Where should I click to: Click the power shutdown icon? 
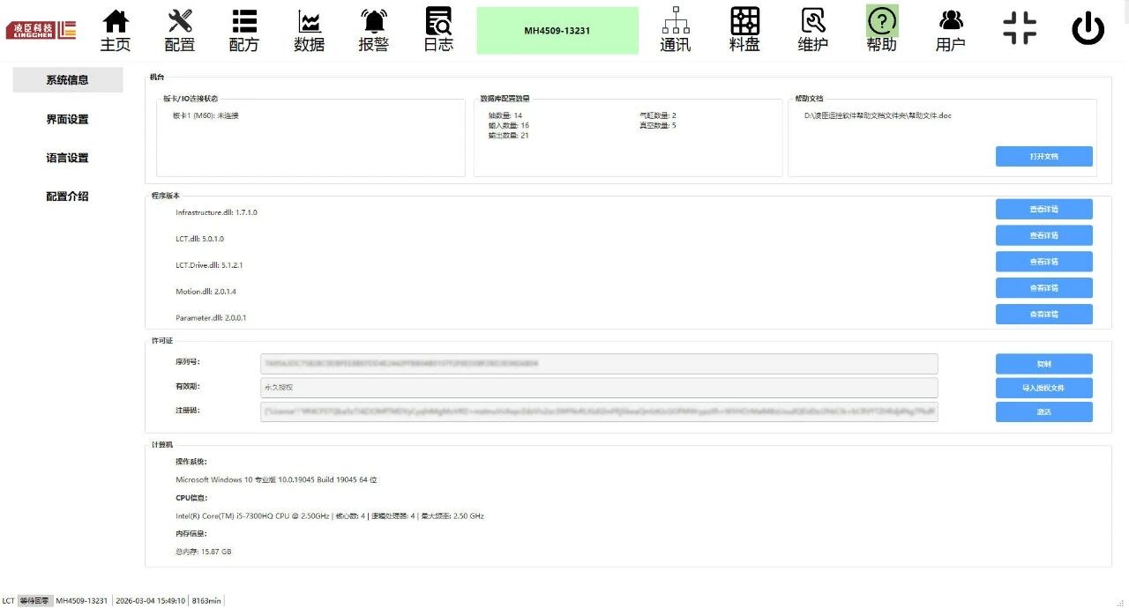(1088, 30)
